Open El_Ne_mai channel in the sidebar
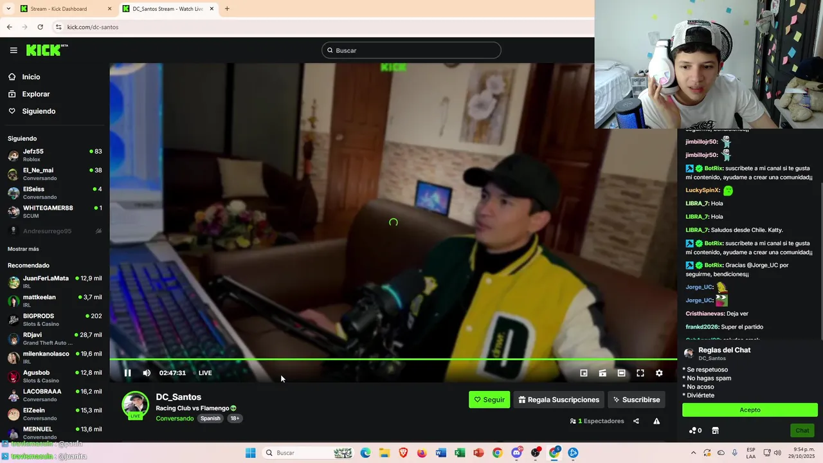 click(x=55, y=174)
